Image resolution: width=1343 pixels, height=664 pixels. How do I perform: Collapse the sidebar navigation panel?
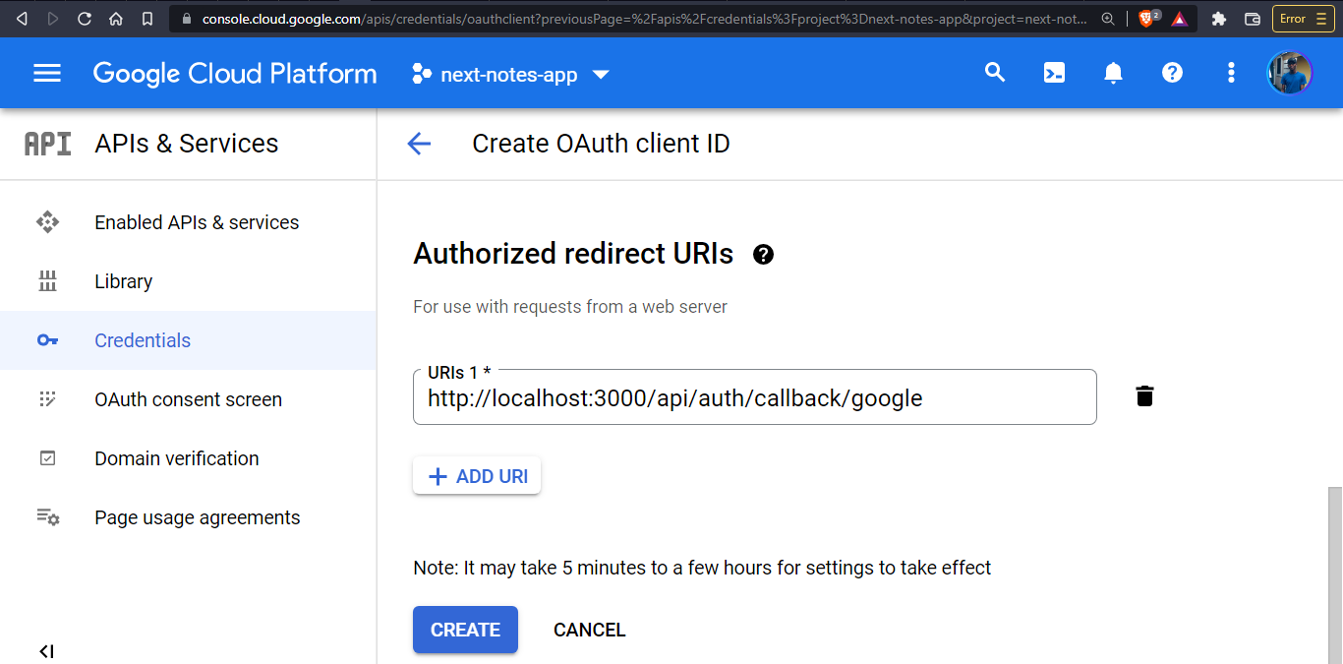[x=46, y=651]
